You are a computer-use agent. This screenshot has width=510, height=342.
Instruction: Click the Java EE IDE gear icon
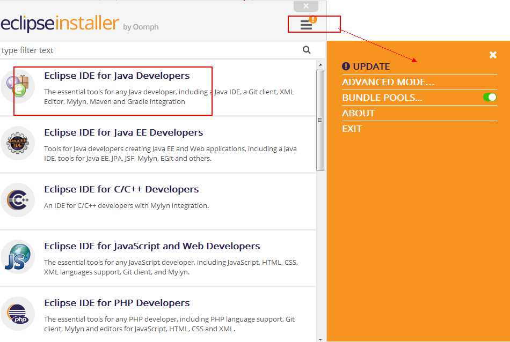18,143
